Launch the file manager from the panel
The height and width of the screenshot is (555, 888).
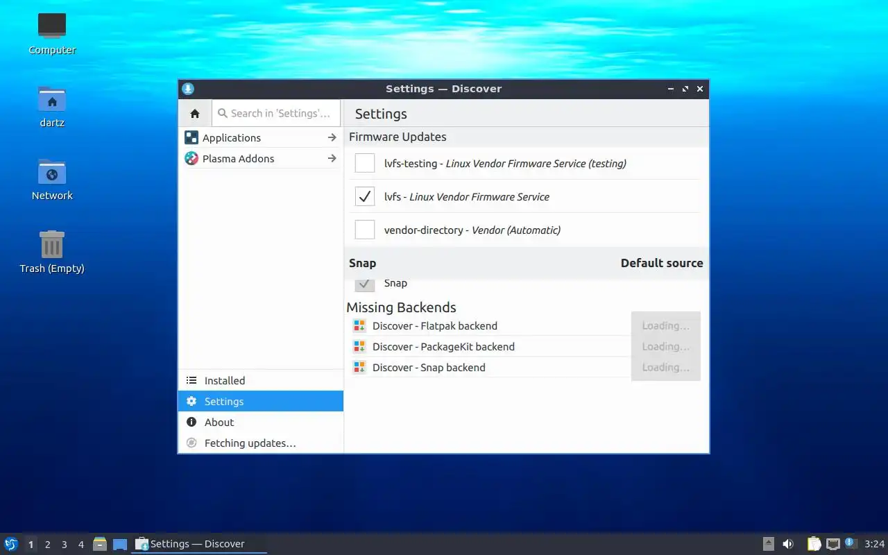[x=100, y=544]
